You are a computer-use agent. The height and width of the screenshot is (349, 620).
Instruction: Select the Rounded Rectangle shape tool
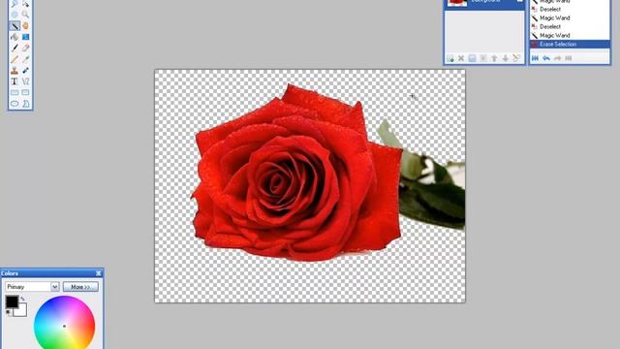click(25, 93)
